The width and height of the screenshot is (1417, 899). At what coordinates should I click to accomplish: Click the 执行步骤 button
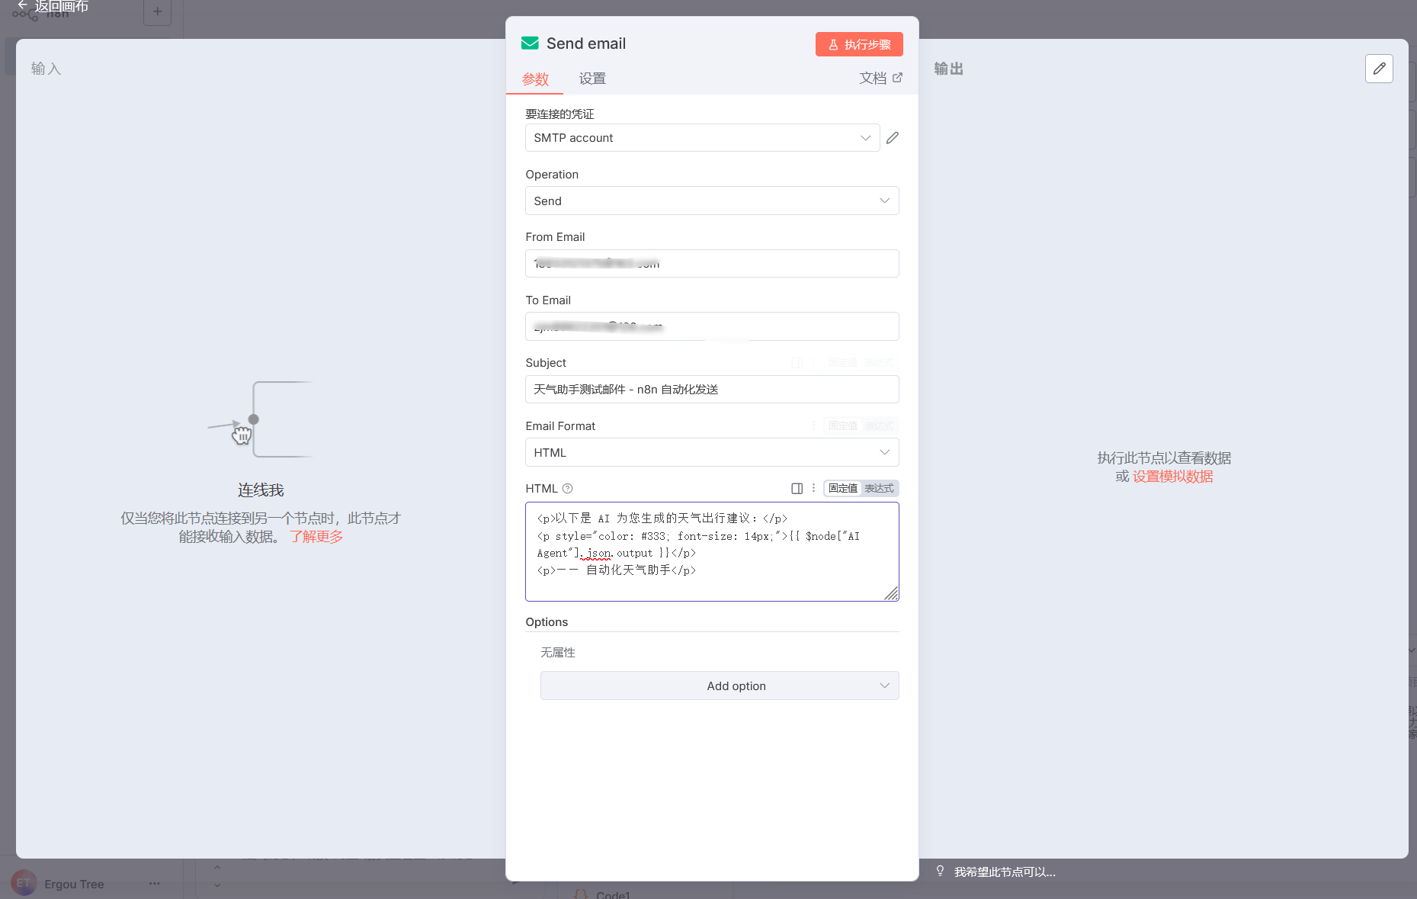click(x=858, y=45)
